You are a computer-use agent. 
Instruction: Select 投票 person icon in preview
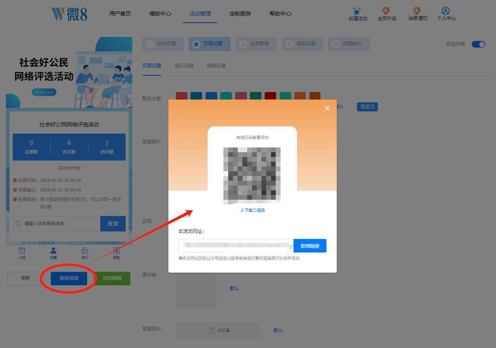pos(53,250)
